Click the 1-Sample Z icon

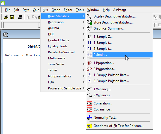(x=89, y=37)
